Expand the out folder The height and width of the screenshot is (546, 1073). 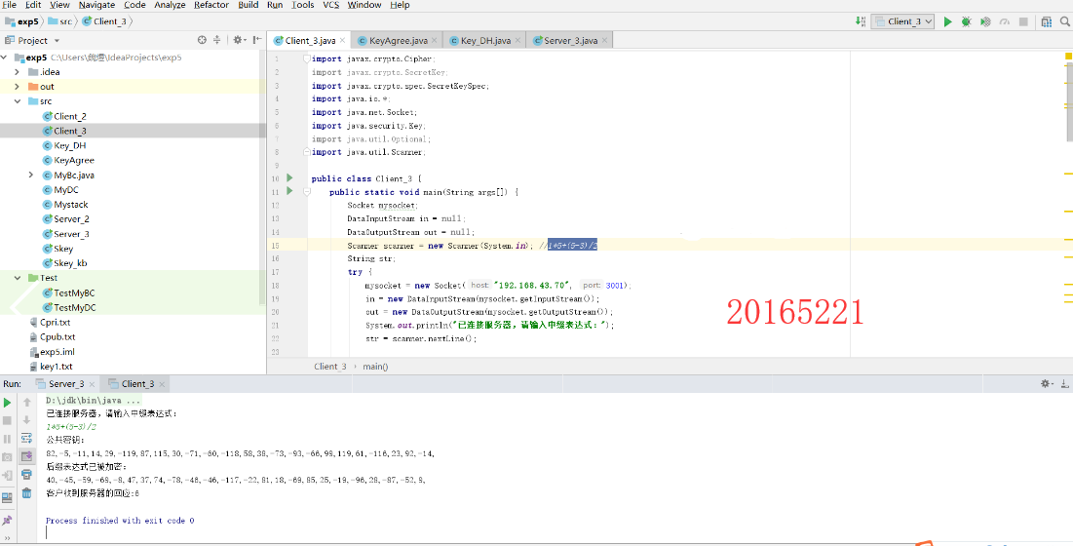click(x=18, y=87)
